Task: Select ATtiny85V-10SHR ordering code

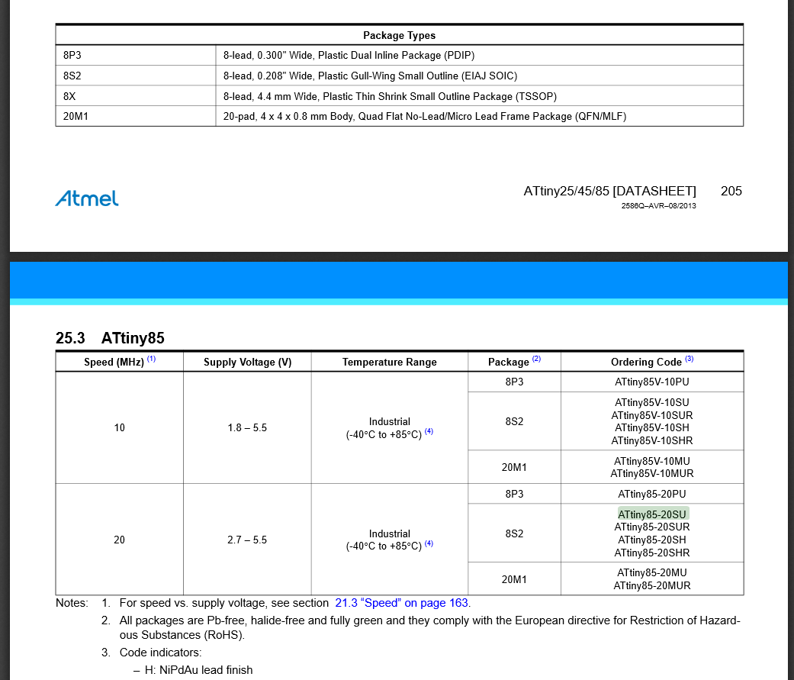Action: [x=652, y=441]
